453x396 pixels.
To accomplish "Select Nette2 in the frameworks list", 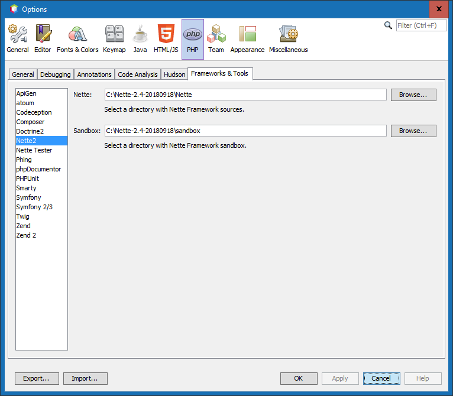I will 41,141.
